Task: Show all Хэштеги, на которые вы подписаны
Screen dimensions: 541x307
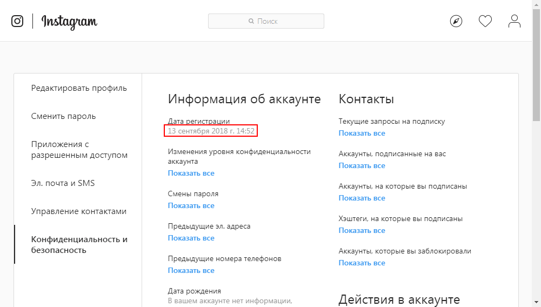Action: [362, 230]
